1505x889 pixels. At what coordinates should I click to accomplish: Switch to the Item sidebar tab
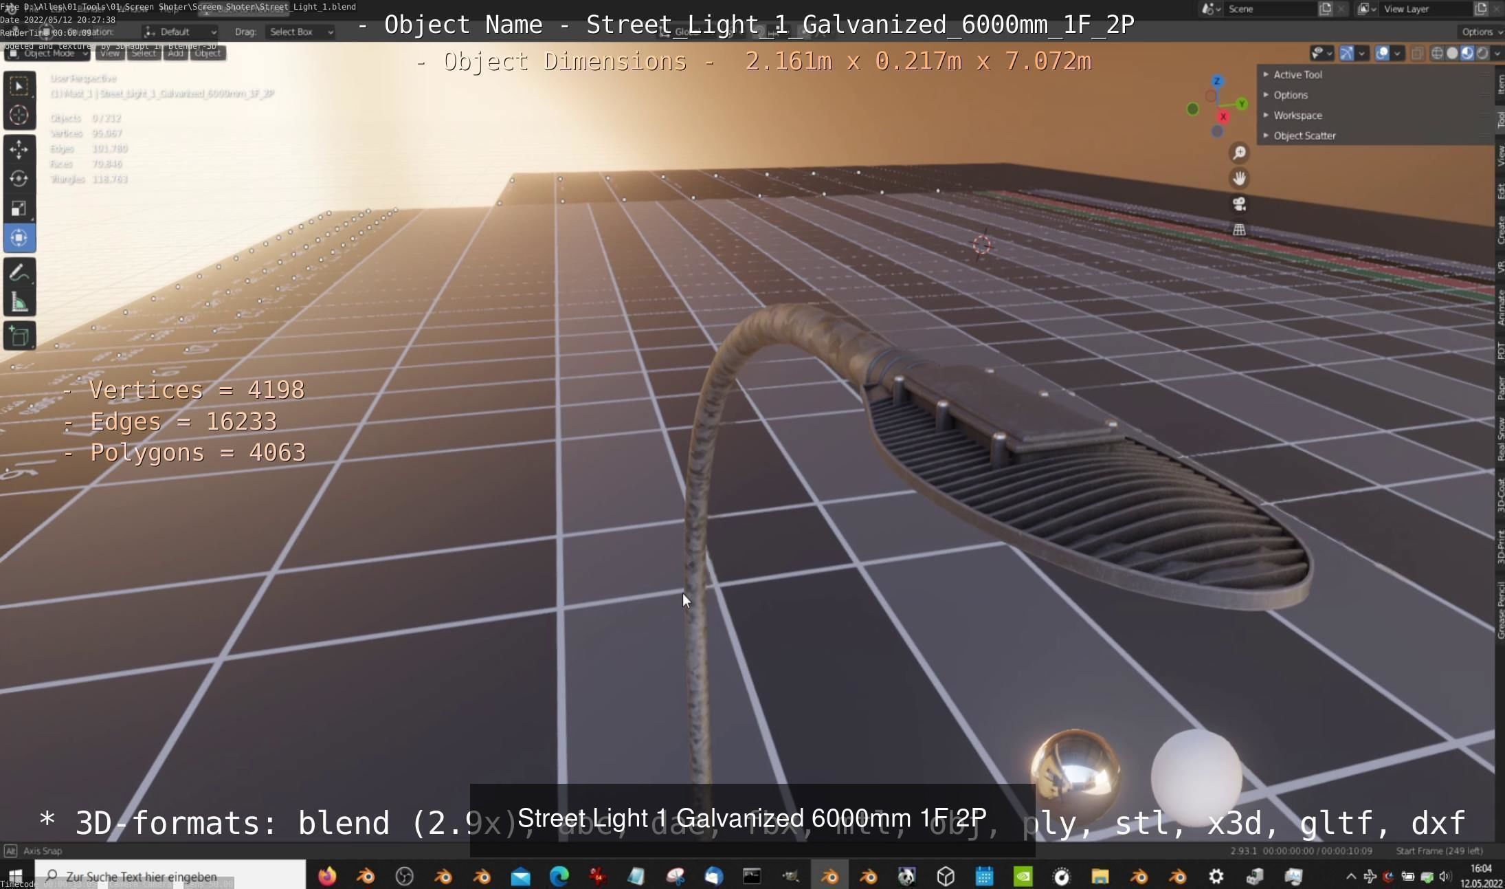tap(1500, 85)
